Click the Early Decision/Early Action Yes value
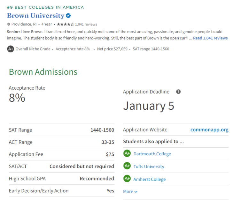 click(x=110, y=191)
